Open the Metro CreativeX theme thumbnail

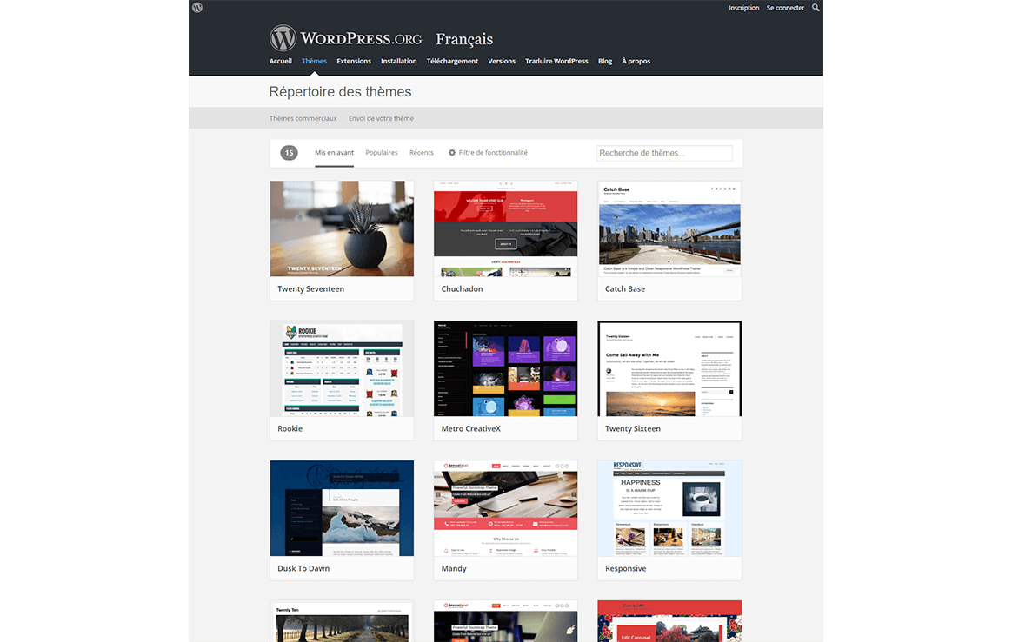click(x=505, y=368)
